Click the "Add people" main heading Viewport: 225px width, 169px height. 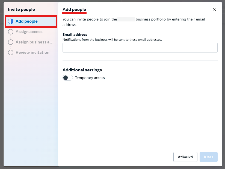(74, 10)
